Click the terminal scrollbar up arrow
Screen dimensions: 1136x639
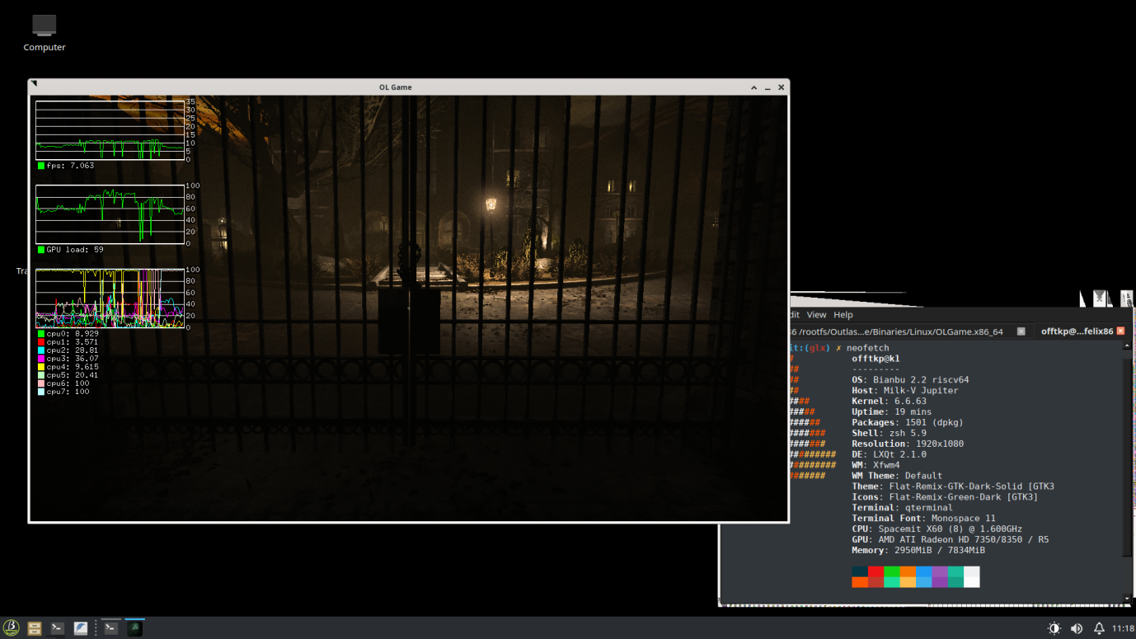tap(1128, 345)
